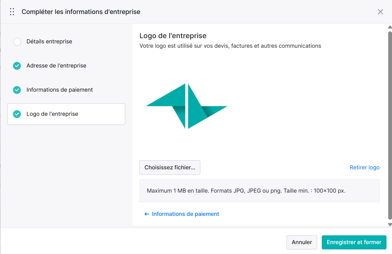
Task: Click the Annuler button
Action: point(302,242)
